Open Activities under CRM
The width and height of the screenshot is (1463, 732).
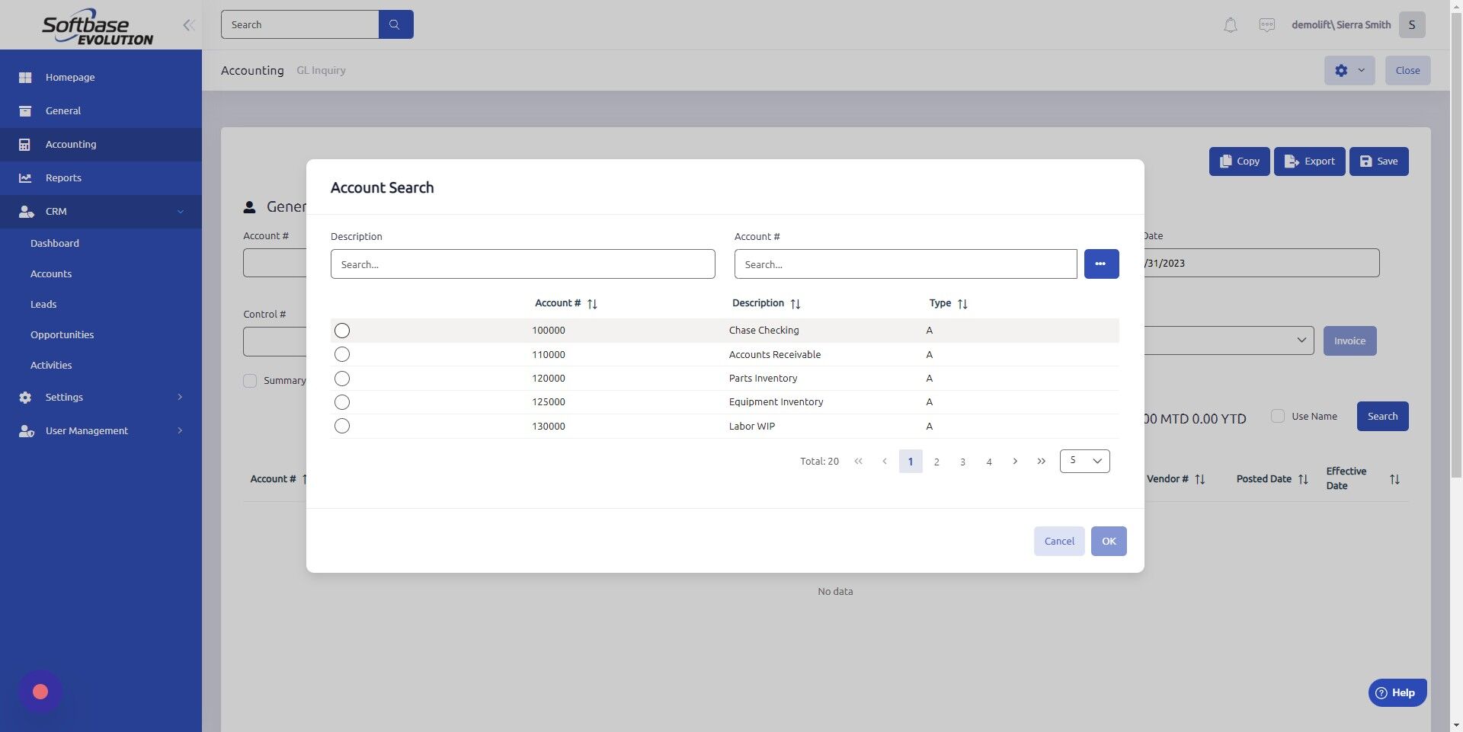51,366
